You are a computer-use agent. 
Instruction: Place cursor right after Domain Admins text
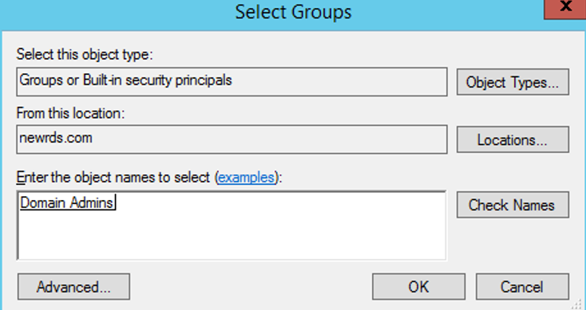click(116, 202)
